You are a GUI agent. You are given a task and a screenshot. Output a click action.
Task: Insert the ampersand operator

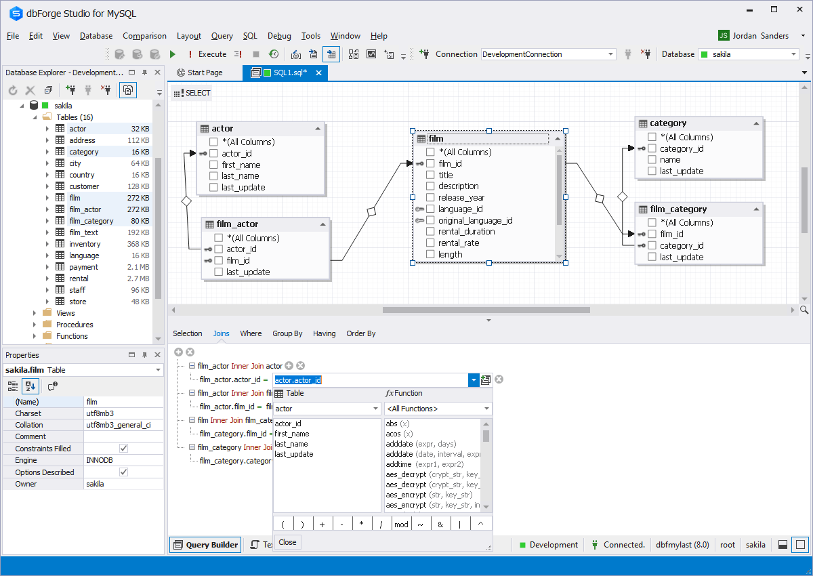(440, 524)
